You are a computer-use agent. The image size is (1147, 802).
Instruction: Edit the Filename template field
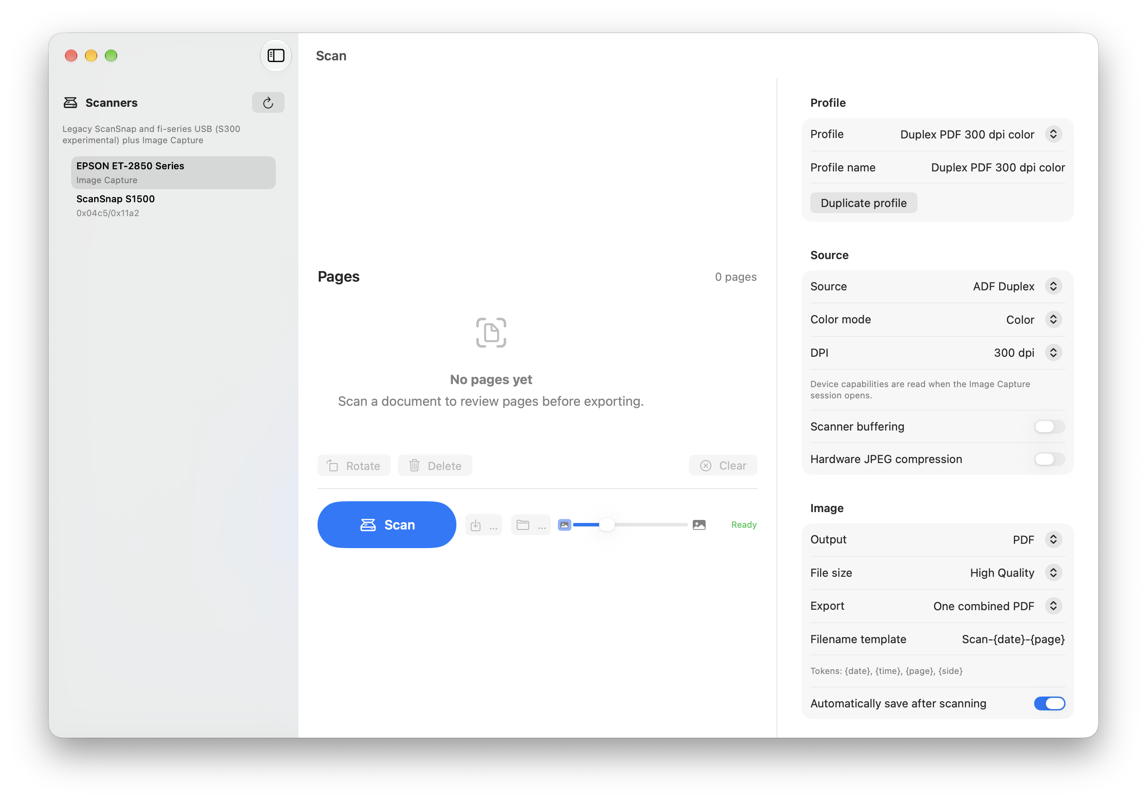(1013, 639)
